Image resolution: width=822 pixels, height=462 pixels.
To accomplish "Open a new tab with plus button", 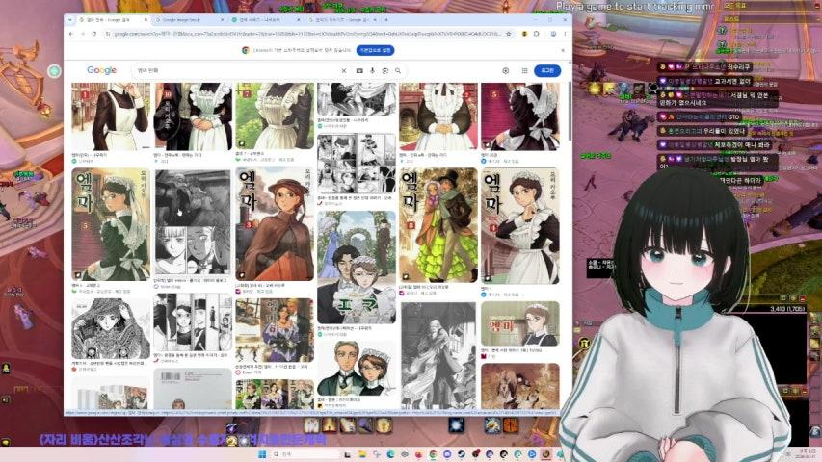I will click(386, 20).
